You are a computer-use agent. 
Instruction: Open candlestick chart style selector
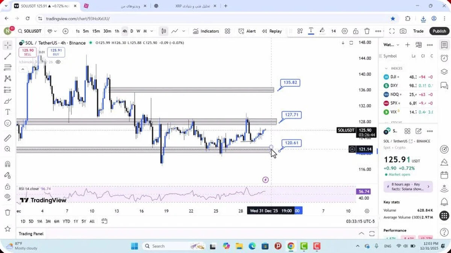tap(164, 31)
